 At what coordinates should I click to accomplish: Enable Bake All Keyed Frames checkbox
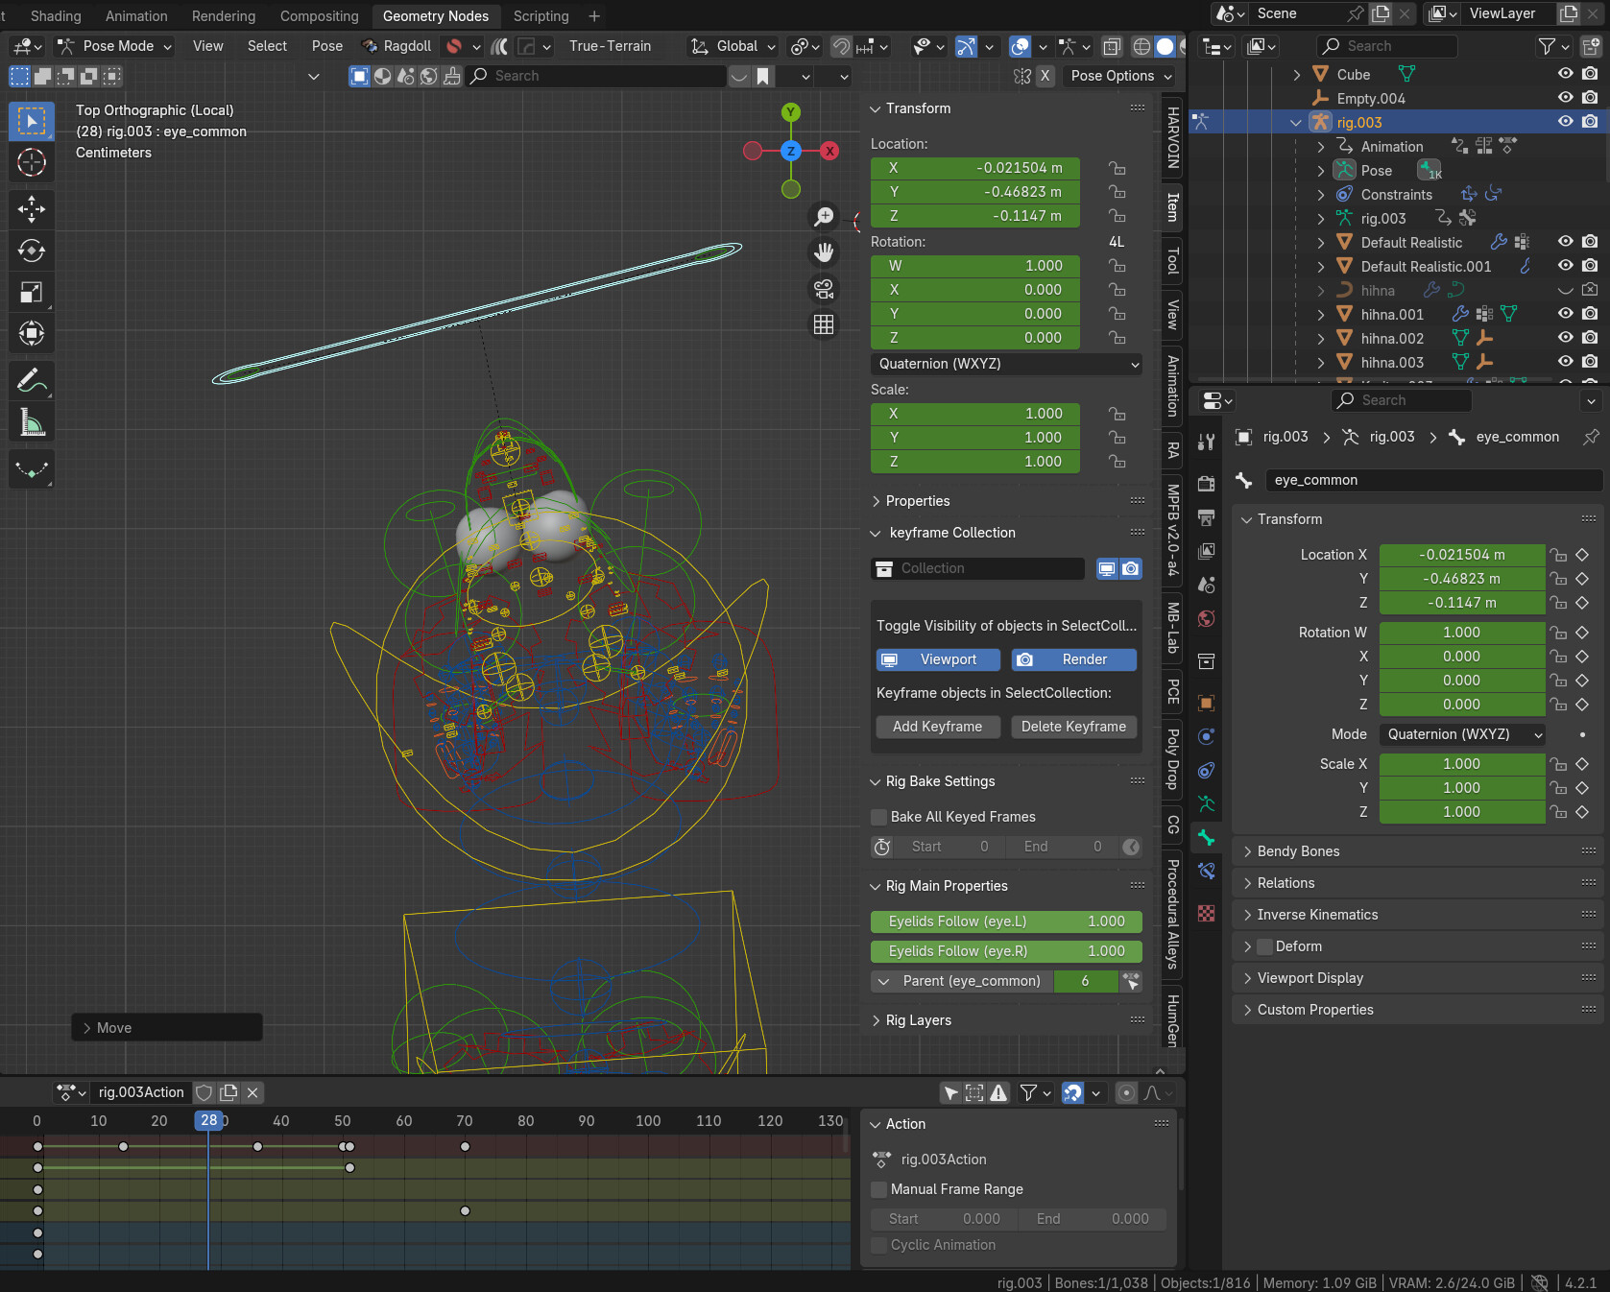point(878,817)
